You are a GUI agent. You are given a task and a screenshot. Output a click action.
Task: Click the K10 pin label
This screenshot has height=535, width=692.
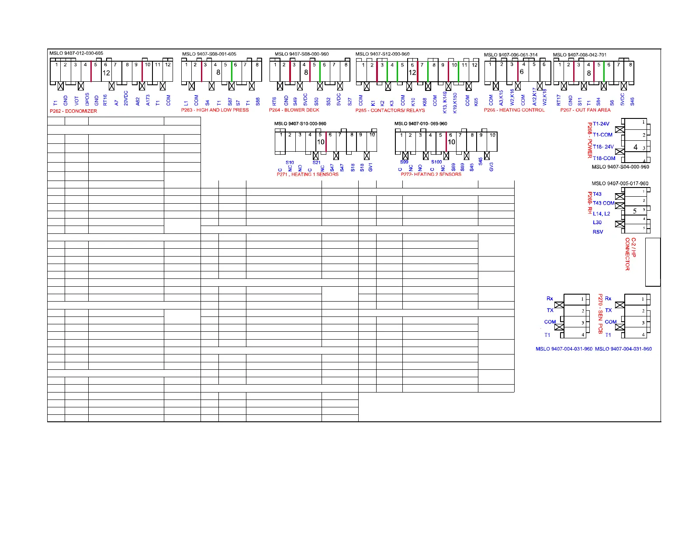pyautogui.click(x=413, y=102)
